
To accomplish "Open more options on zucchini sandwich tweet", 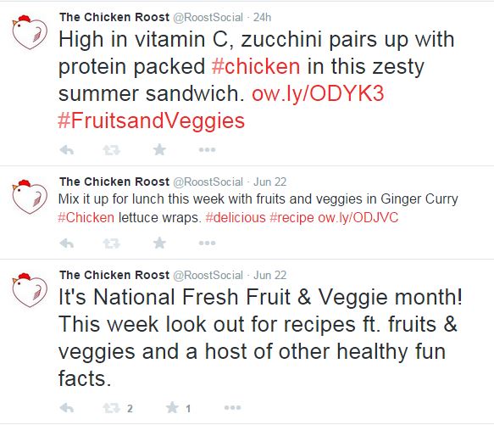I will pyautogui.click(x=207, y=149).
